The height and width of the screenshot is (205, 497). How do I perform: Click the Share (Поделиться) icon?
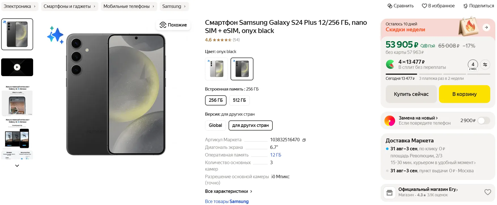465,6
